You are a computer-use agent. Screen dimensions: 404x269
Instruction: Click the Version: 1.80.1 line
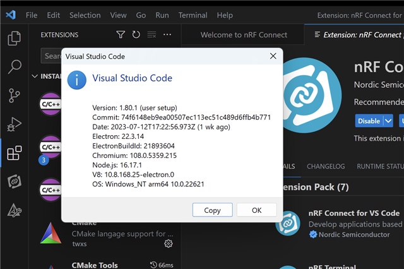(134, 108)
